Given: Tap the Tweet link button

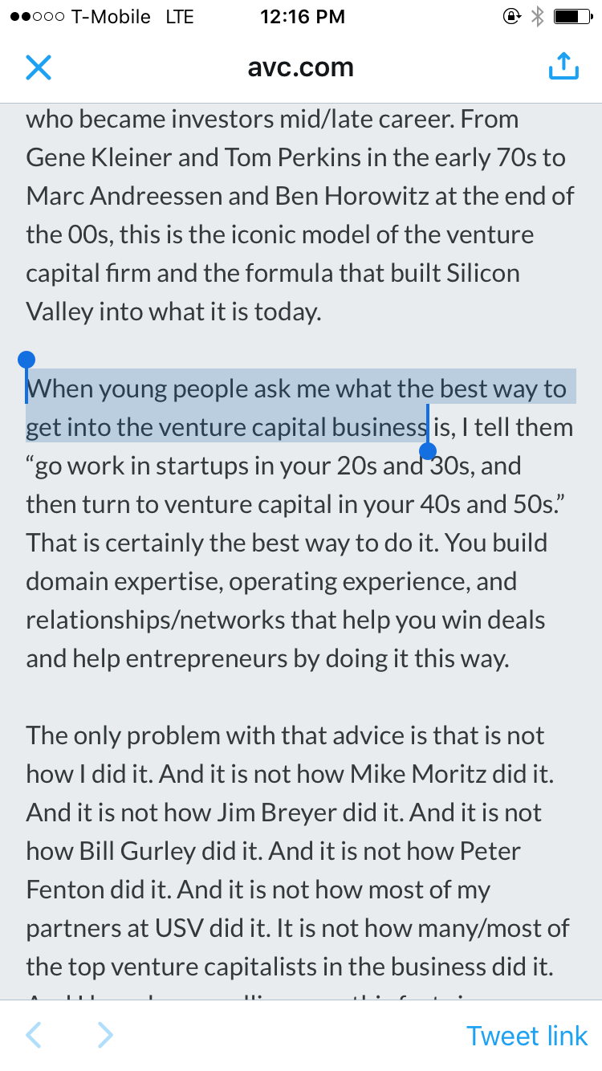Looking at the screenshot, I should pos(527,1036).
